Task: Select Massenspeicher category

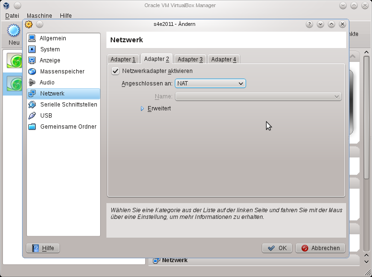Action: [x=64, y=71]
